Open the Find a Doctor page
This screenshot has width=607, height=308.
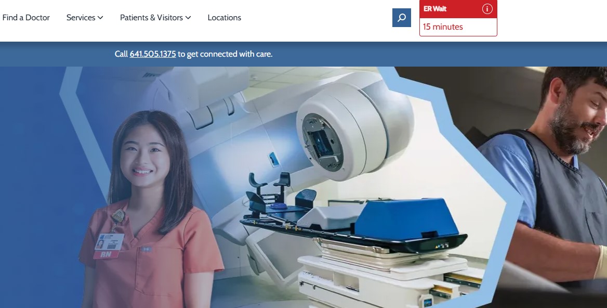[26, 18]
